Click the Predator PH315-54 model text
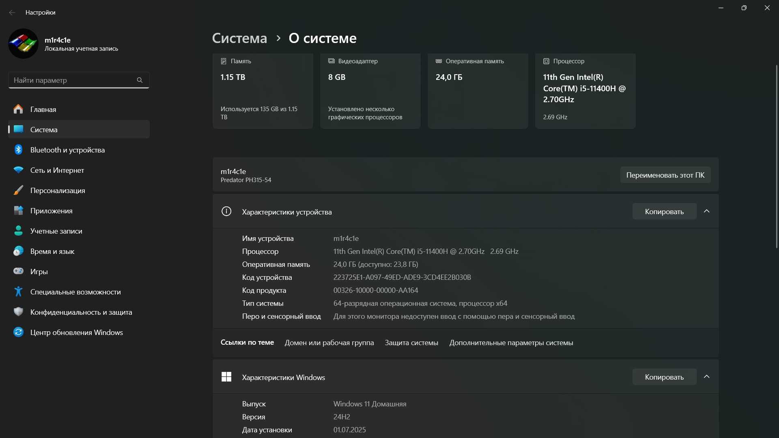The image size is (779, 438). (x=246, y=180)
